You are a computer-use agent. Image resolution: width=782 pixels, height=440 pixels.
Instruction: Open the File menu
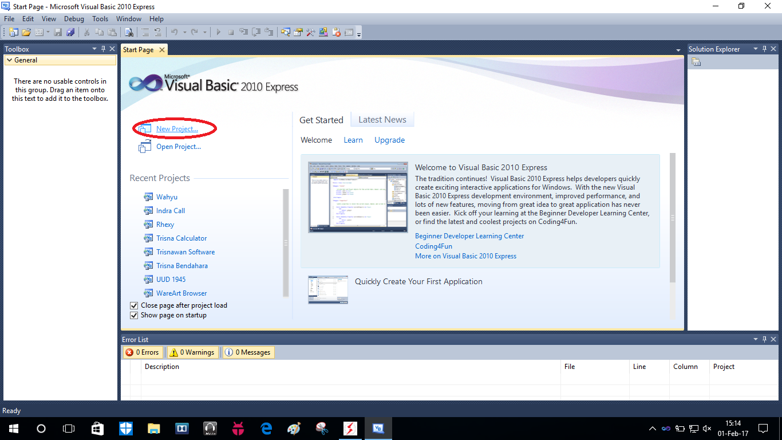[x=9, y=19]
